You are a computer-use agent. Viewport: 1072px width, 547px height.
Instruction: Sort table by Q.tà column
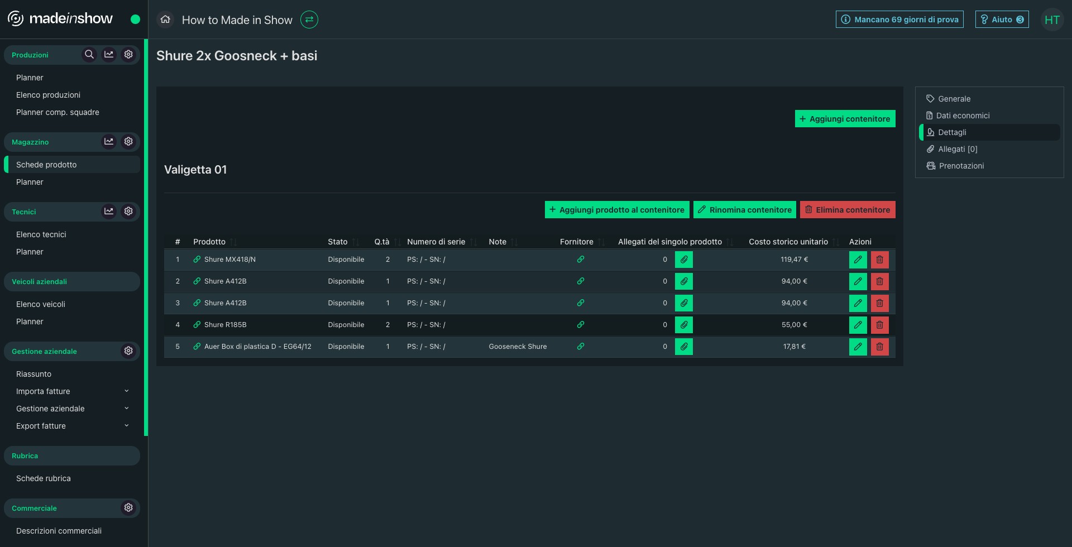(x=387, y=242)
